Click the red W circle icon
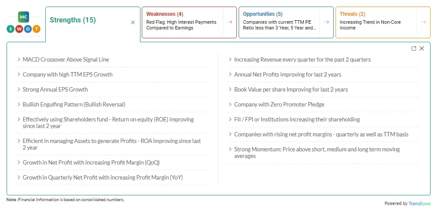The image size is (435, 209). 19,29
